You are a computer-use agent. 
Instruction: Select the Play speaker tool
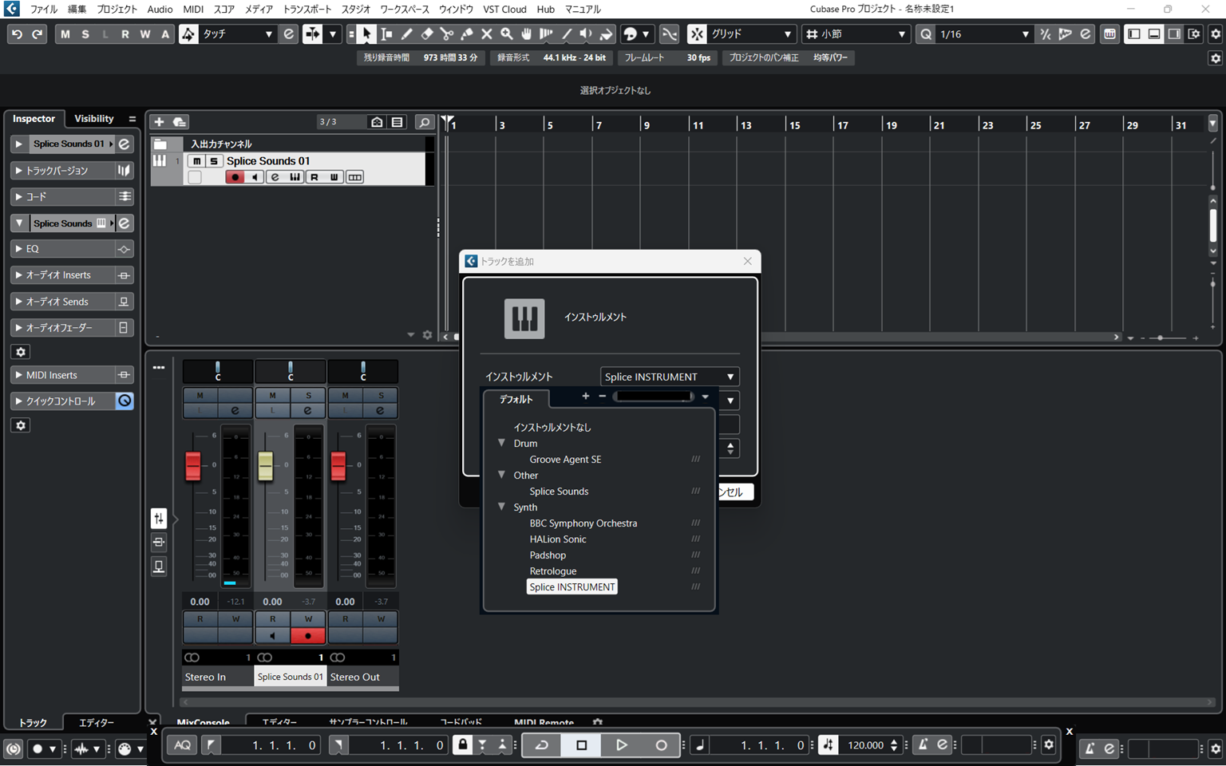(x=587, y=34)
